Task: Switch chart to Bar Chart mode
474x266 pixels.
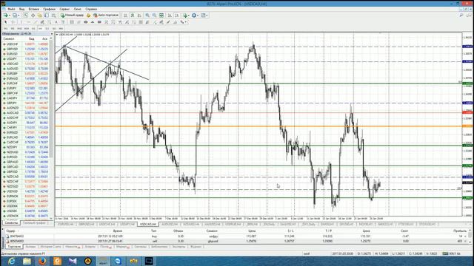Action: (125, 15)
